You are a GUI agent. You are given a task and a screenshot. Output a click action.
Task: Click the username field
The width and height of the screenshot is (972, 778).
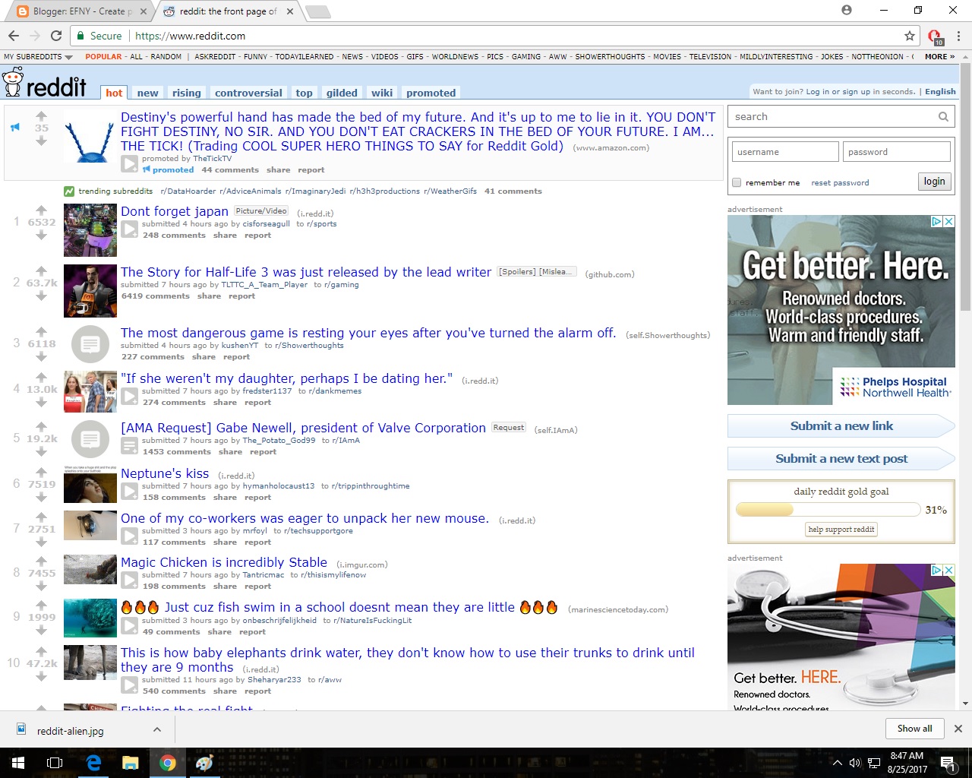coord(784,152)
